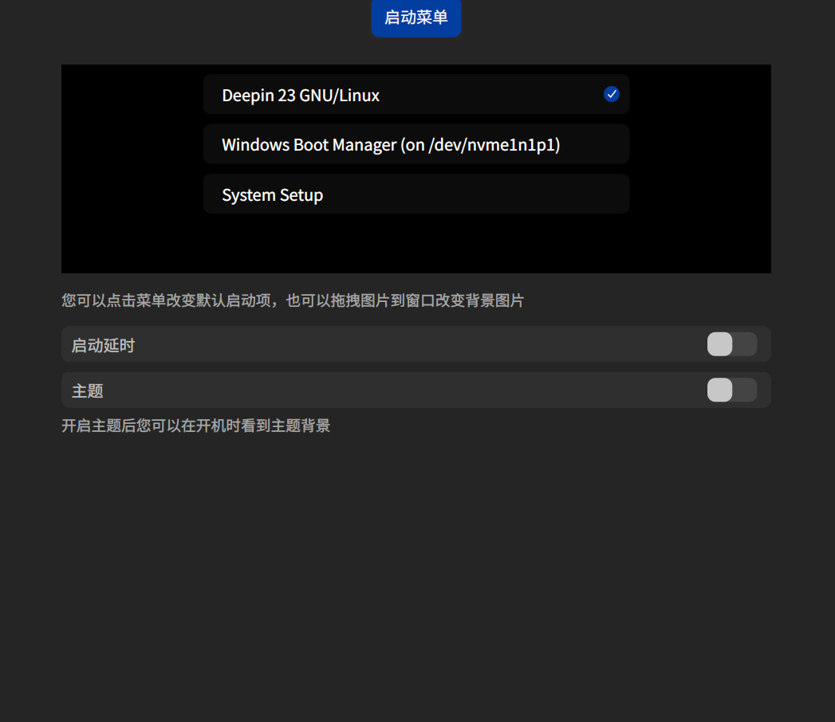Click the theme background description text
Viewport: 835px width, 722px height.
195,426
